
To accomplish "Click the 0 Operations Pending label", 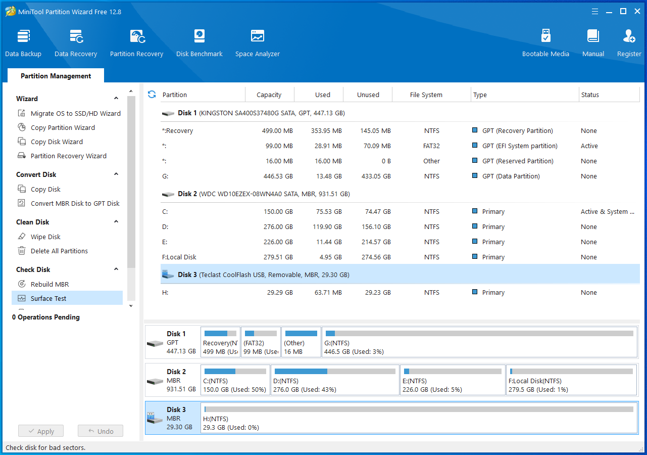I will pyautogui.click(x=46, y=317).
